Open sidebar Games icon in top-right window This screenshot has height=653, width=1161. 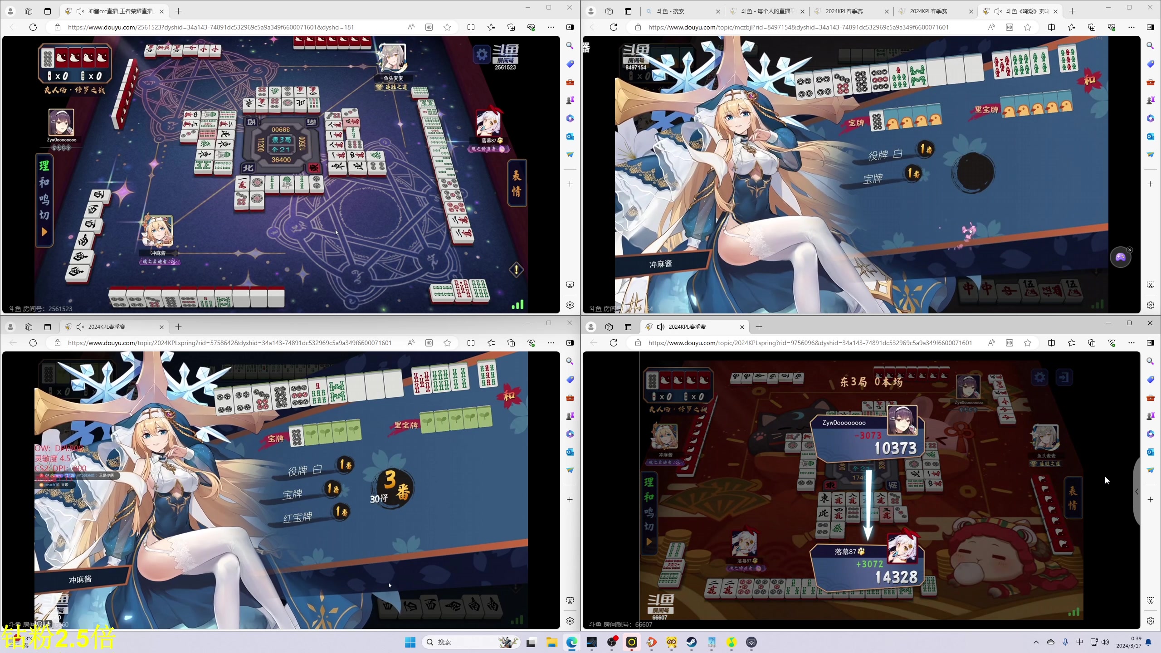(x=1151, y=100)
